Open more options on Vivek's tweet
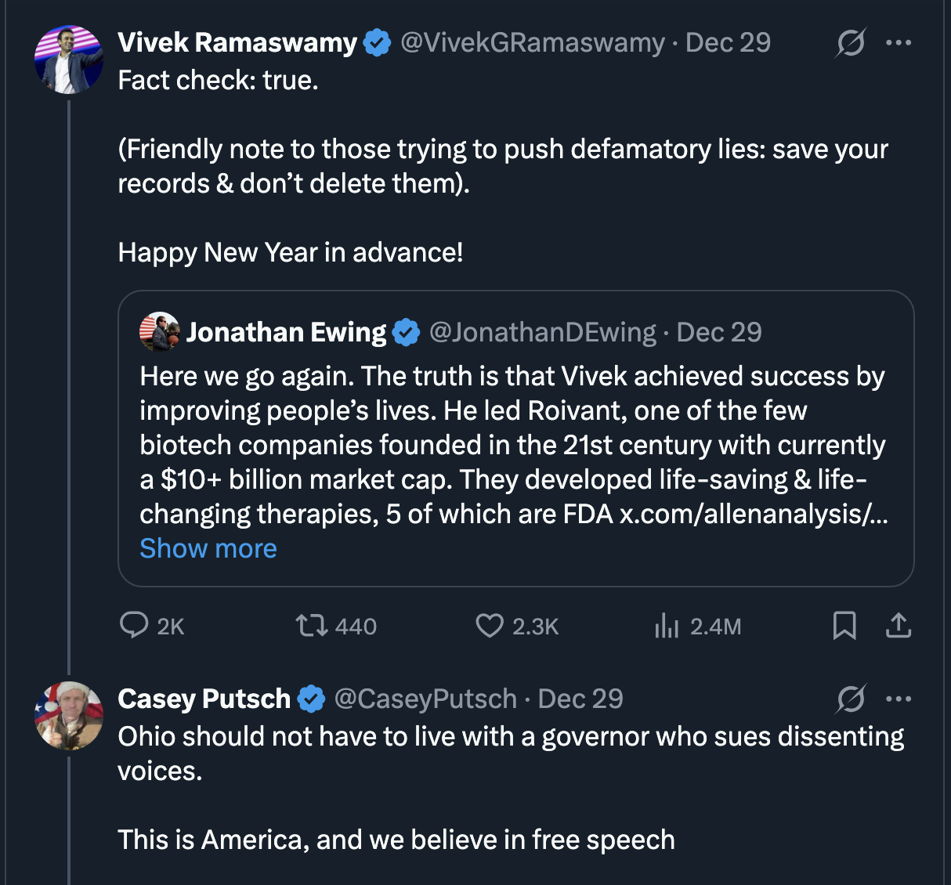The width and height of the screenshot is (951, 885). pyautogui.click(x=898, y=42)
